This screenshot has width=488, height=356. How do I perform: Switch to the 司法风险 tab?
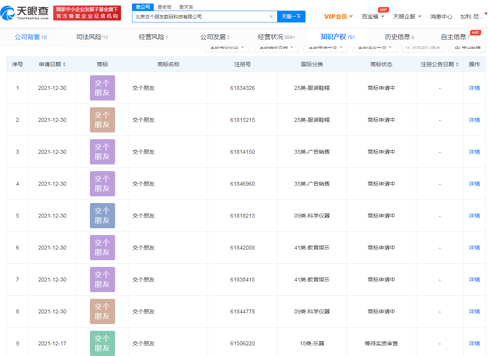pyautogui.click(x=92, y=37)
